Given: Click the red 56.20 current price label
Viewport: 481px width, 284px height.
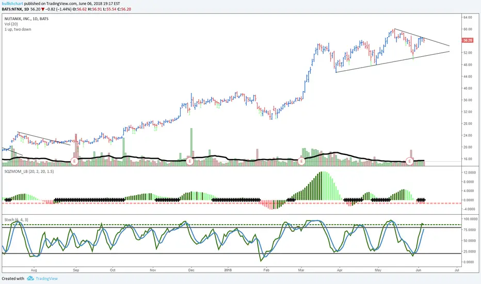Looking at the screenshot, I should tap(468, 40).
